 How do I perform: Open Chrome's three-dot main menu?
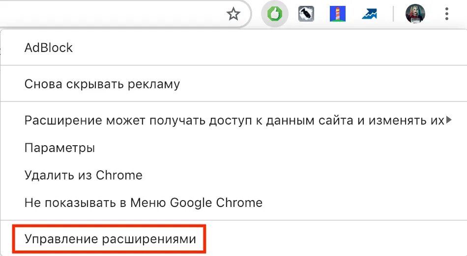(x=446, y=14)
